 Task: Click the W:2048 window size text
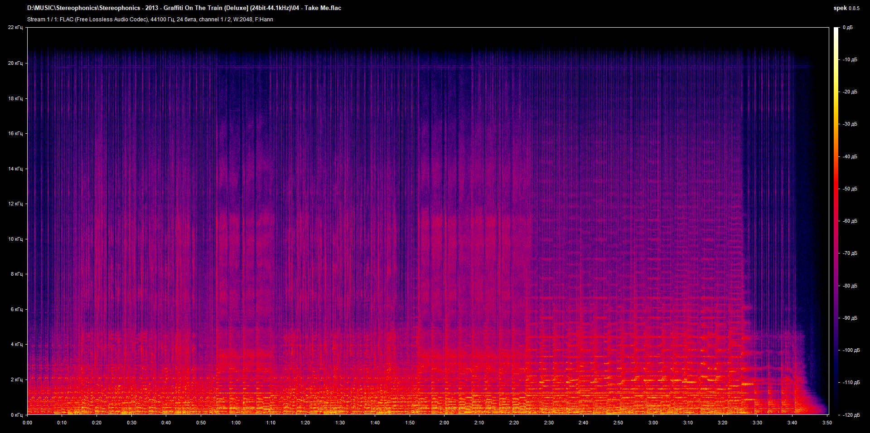click(242, 19)
